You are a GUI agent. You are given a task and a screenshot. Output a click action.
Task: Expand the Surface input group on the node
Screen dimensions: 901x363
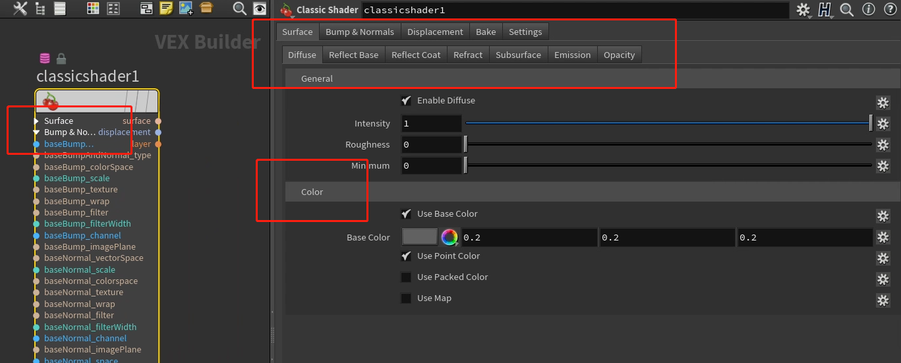(36, 121)
